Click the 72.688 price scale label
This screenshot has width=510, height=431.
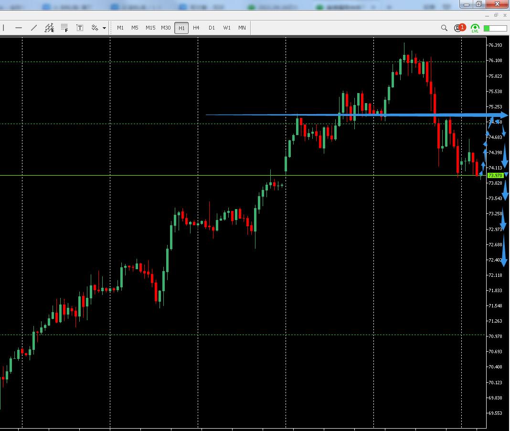pyautogui.click(x=495, y=244)
